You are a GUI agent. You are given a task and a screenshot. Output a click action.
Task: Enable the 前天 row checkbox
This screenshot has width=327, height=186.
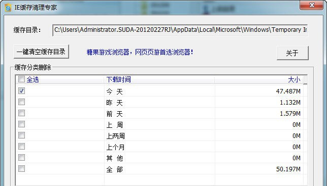(x=21, y=113)
